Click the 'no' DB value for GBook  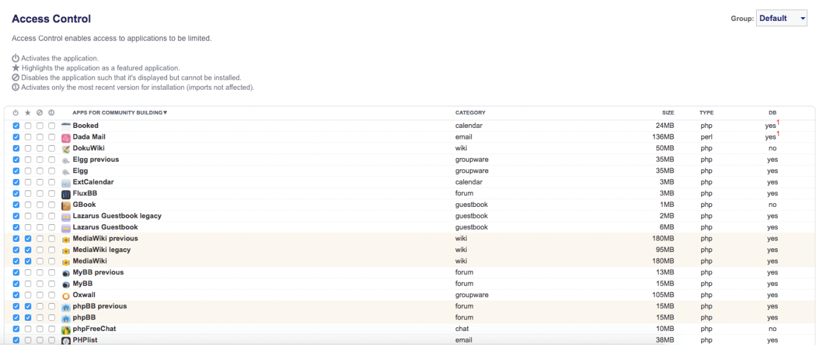pos(773,204)
